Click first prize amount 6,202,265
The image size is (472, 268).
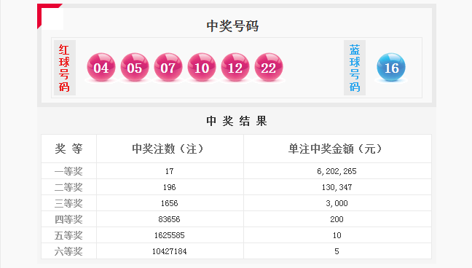[x=337, y=171]
